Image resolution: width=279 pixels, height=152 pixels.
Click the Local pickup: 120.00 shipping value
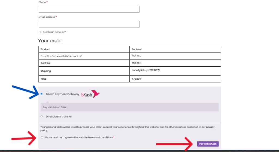(x=145, y=70)
